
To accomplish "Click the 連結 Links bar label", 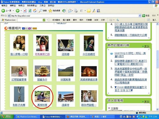I will (154, 16).
